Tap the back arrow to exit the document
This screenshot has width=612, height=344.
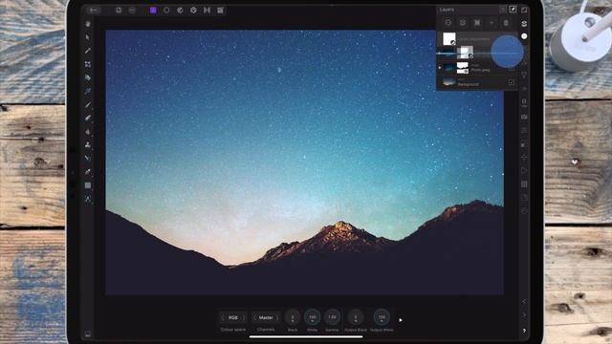(93, 11)
